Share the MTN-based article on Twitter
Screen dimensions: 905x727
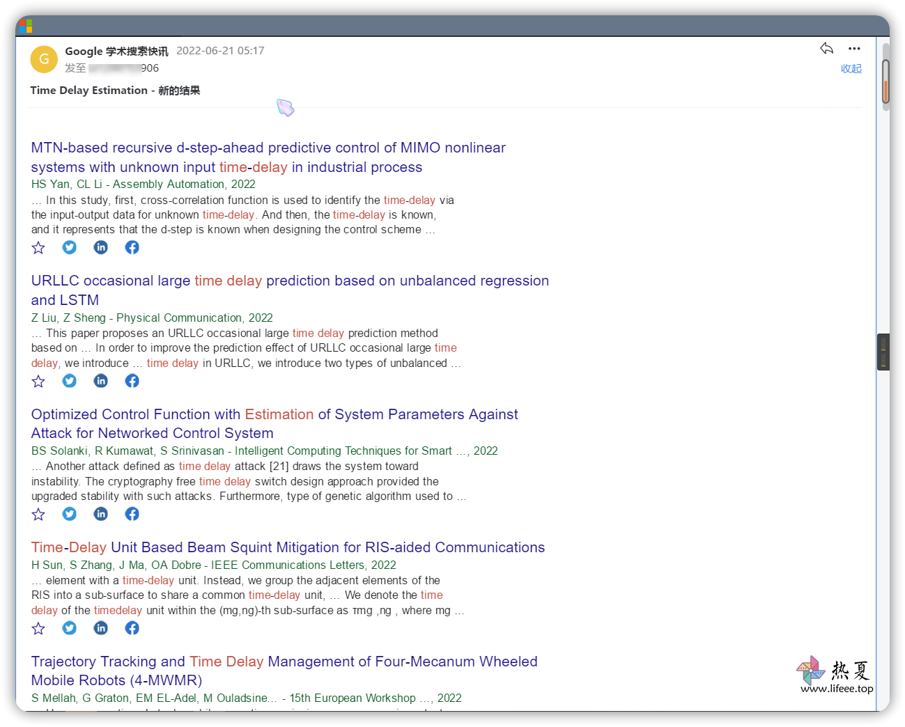tap(70, 248)
